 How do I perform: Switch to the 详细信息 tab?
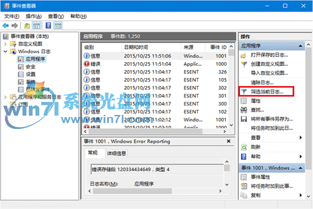pos(116,153)
